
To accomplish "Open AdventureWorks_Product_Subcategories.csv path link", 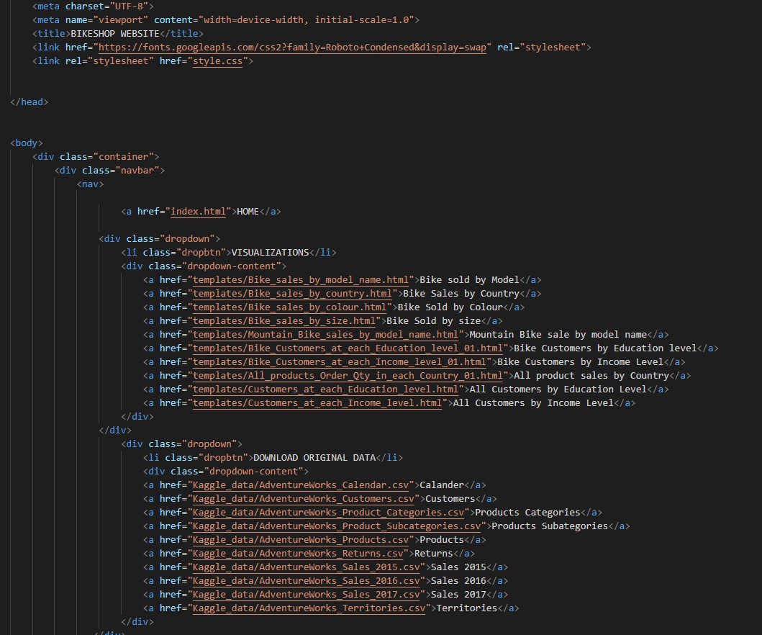I will pyautogui.click(x=337, y=526).
